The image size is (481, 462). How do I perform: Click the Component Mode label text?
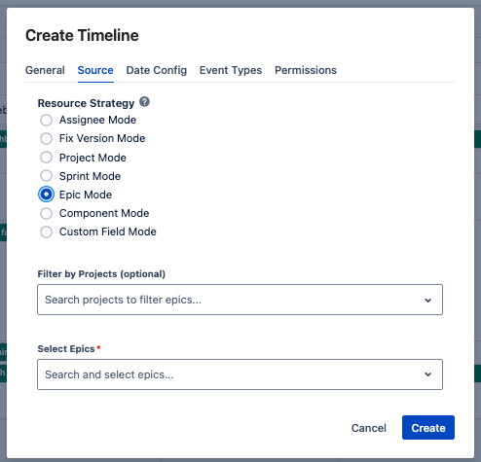(x=104, y=213)
